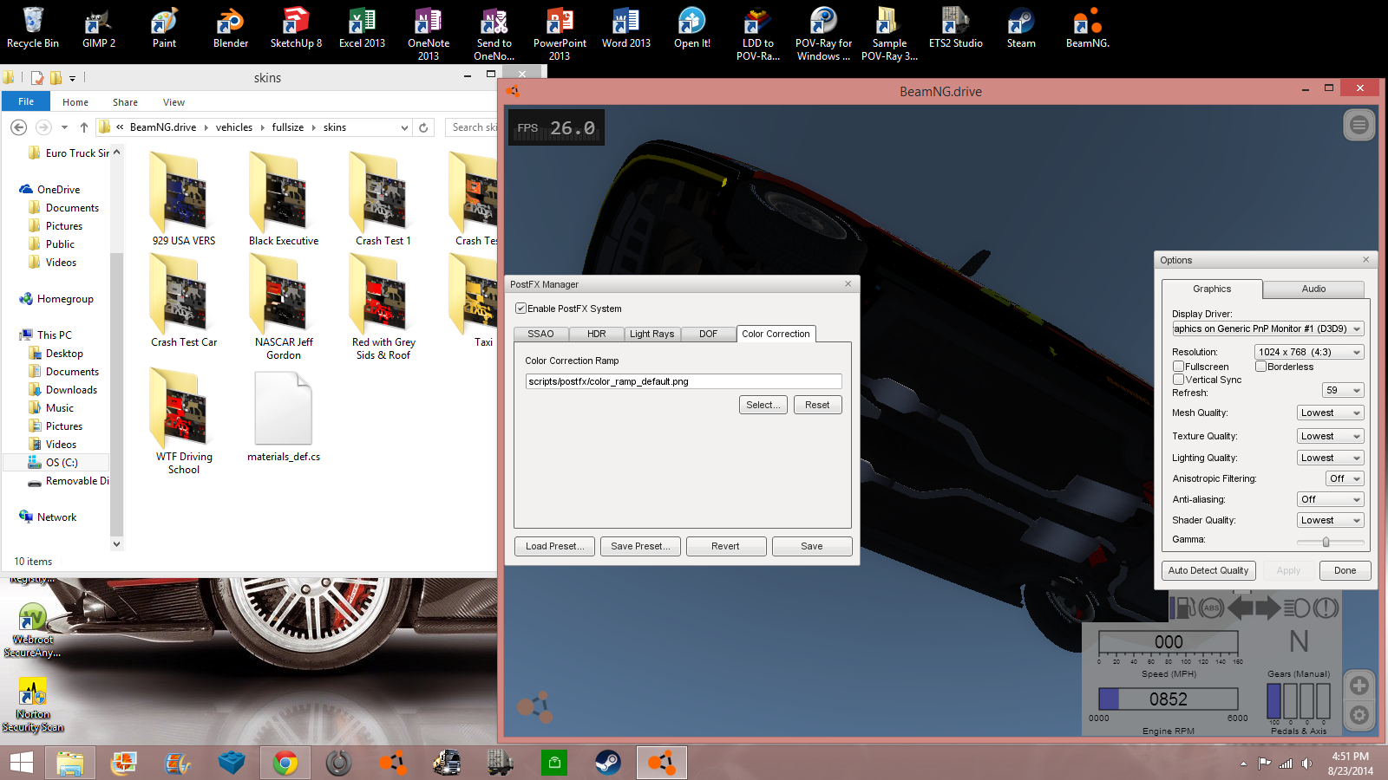The height and width of the screenshot is (780, 1388).
Task: Click the Gamma slider handle
Action: 1326,542
